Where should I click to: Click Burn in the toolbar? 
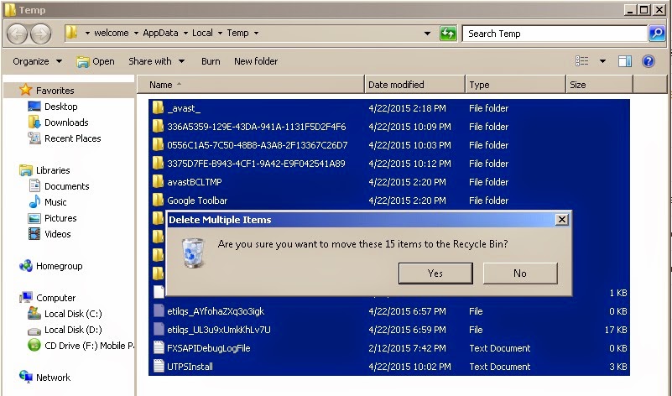point(211,61)
